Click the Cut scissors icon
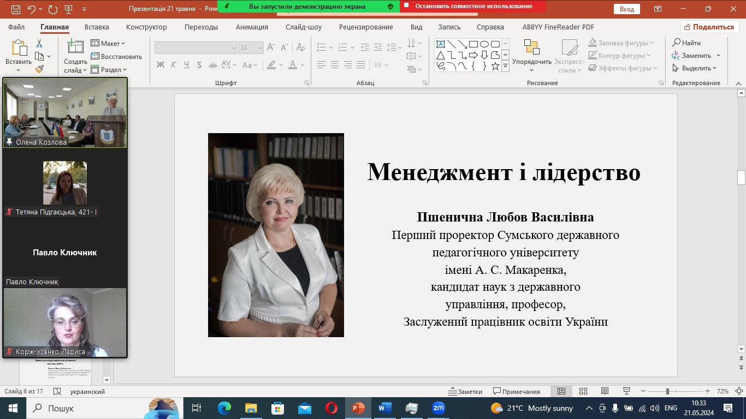The height and width of the screenshot is (419, 746). click(x=39, y=44)
